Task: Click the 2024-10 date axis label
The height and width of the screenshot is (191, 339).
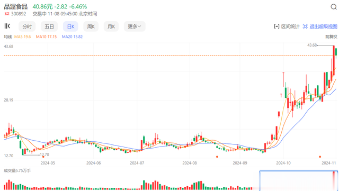Action: (x=283, y=163)
